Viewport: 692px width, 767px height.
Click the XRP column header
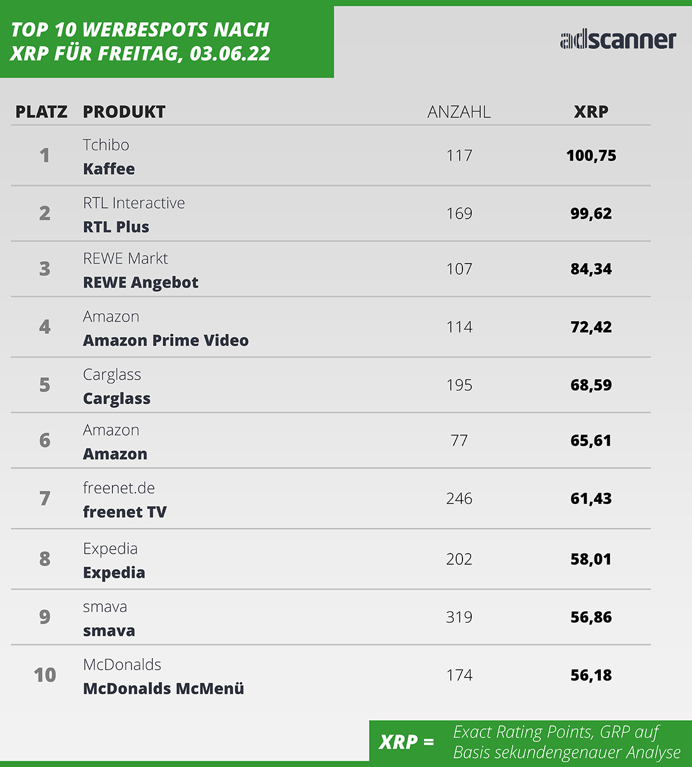pos(591,112)
